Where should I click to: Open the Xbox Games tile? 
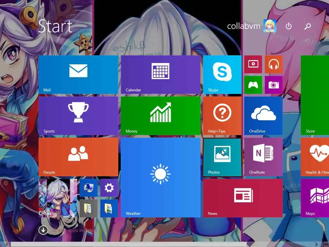pyautogui.click(x=253, y=85)
